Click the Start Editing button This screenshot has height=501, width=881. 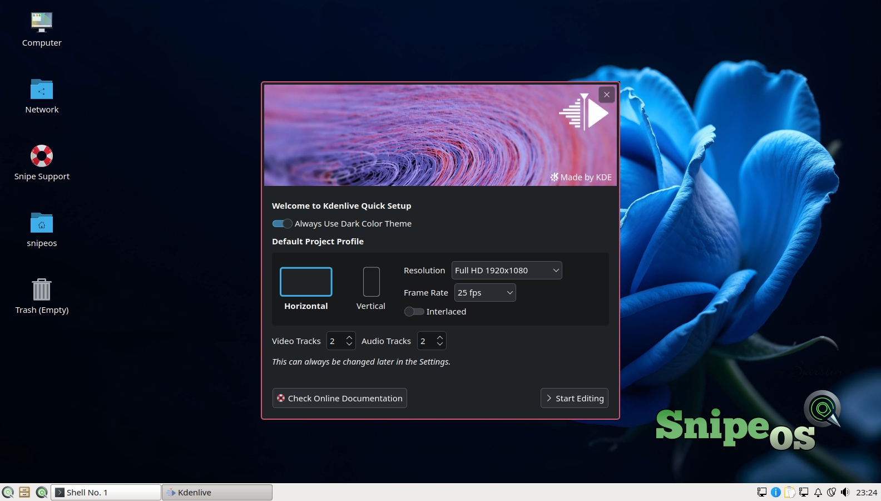click(x=575, y=398)
